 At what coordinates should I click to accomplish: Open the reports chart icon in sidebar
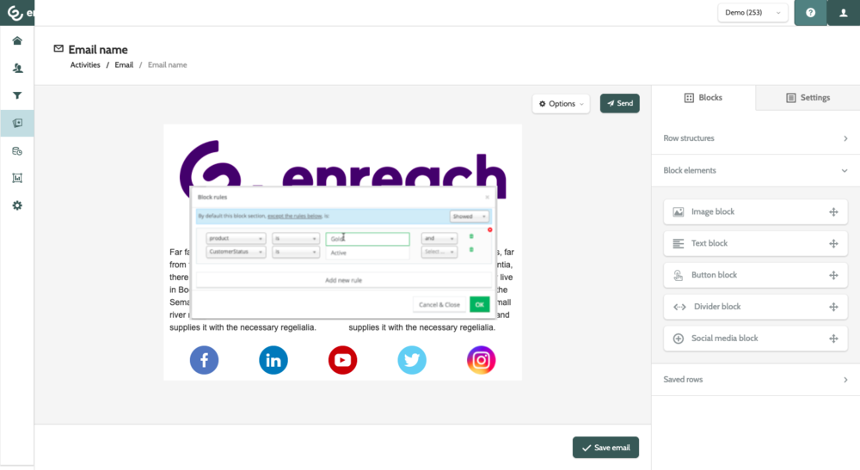tap(17, 178)
